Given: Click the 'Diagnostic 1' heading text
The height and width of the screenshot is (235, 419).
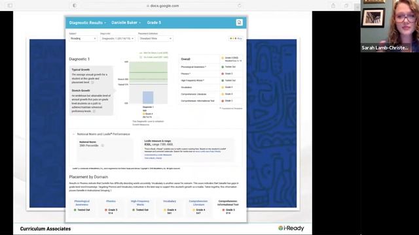Looking at the screenshot, I should point(79,59).
